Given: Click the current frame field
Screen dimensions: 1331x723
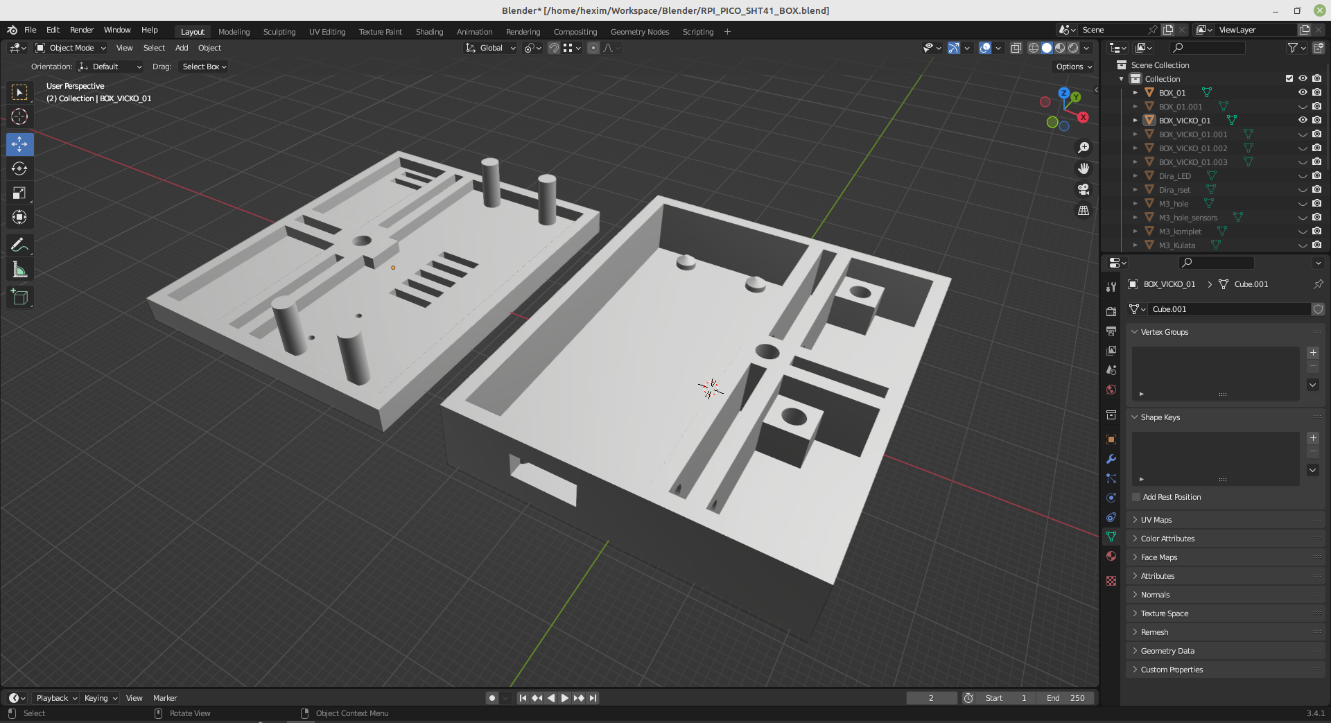Looking at the screenshot, I should coord(931,698).
